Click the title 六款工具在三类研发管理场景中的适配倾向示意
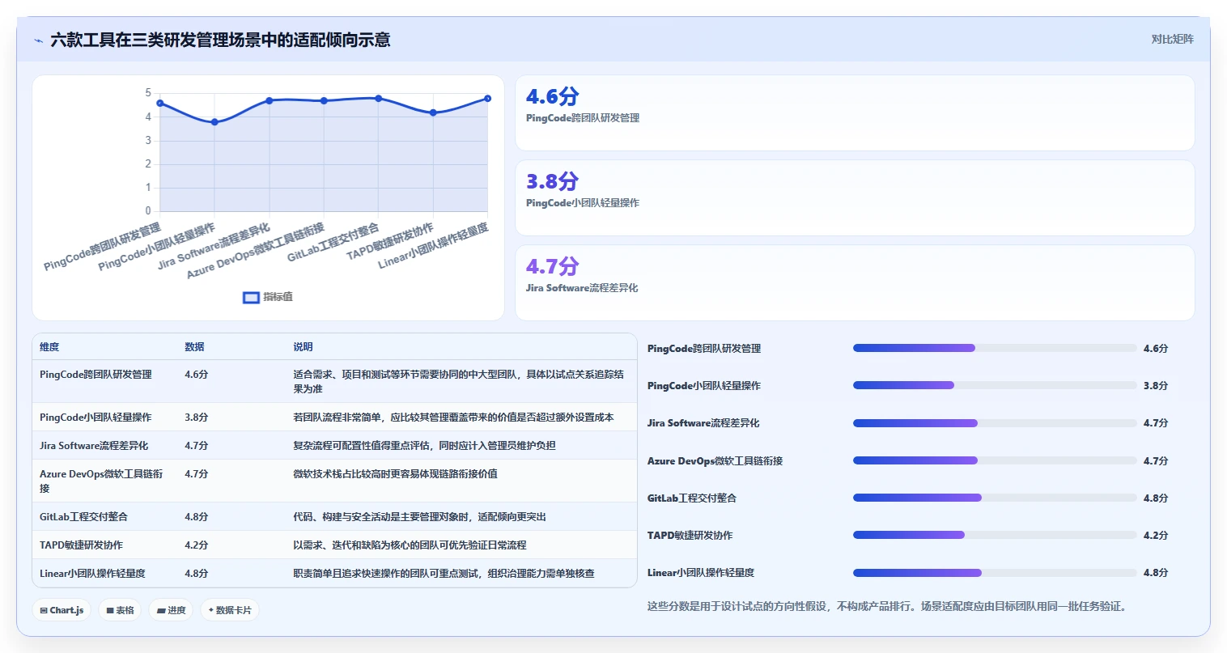This screenshot has width=1227, height=653. click(220, 40)
